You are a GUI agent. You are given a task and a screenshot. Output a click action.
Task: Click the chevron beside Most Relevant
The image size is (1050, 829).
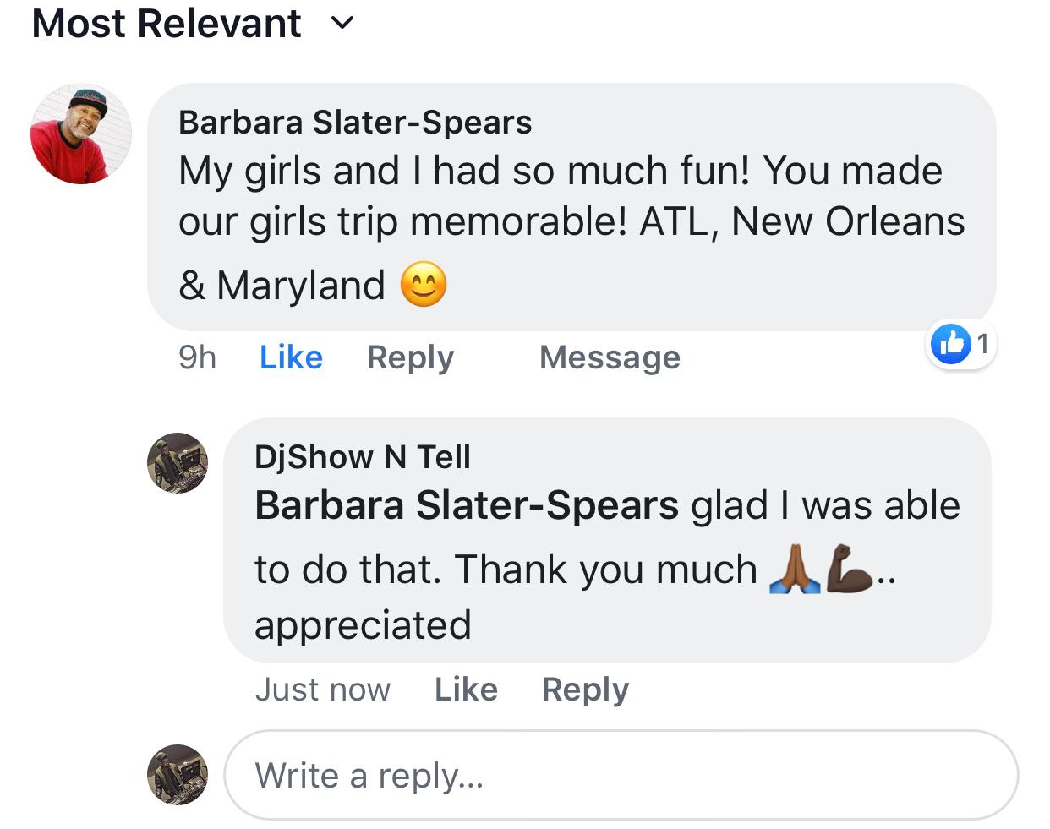pyautogui.click(x=342, y=24)
